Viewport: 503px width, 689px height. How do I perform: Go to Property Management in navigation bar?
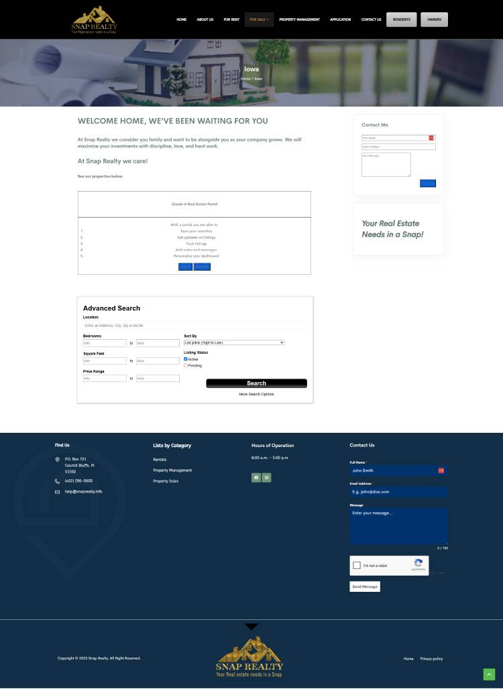coord(299,19)
